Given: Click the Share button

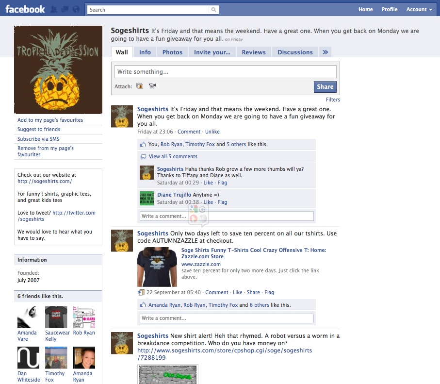Looking at the screenshot, I should (325, 87).
